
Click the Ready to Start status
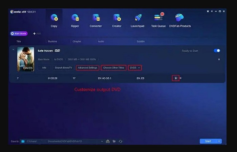coord(190,51)
